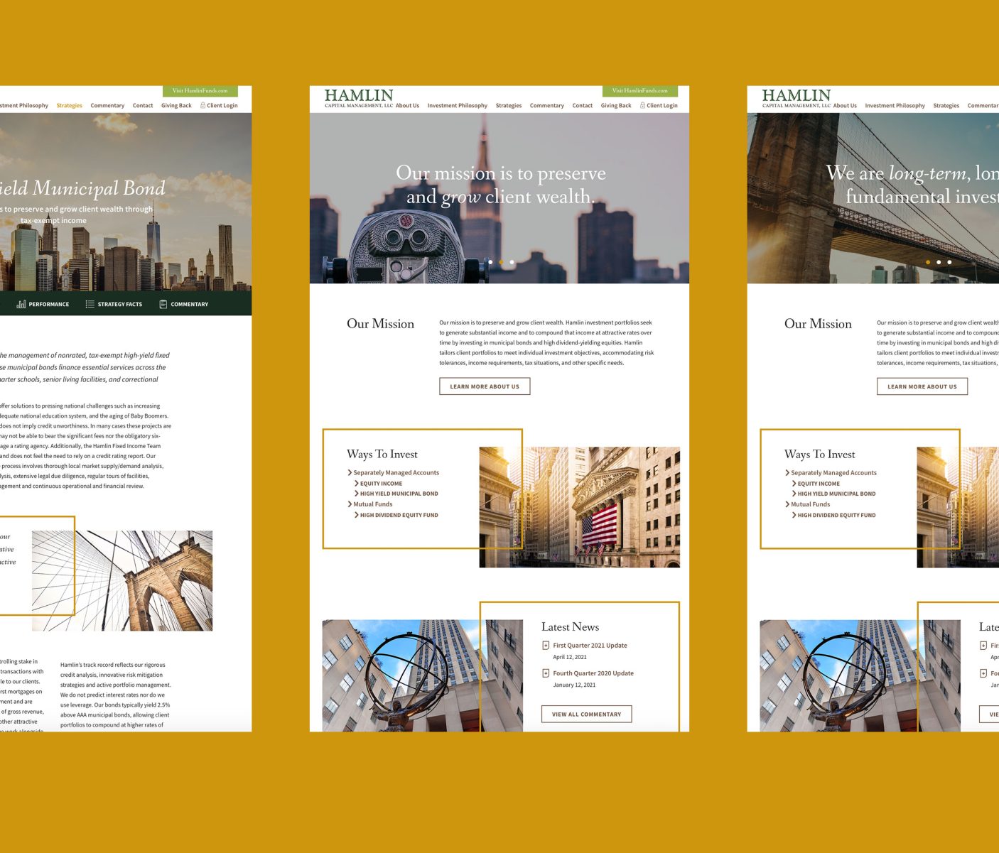Click the Performance bar chart icon
Image resolution: width=999 pixels, height=853 pixels.
21,304
